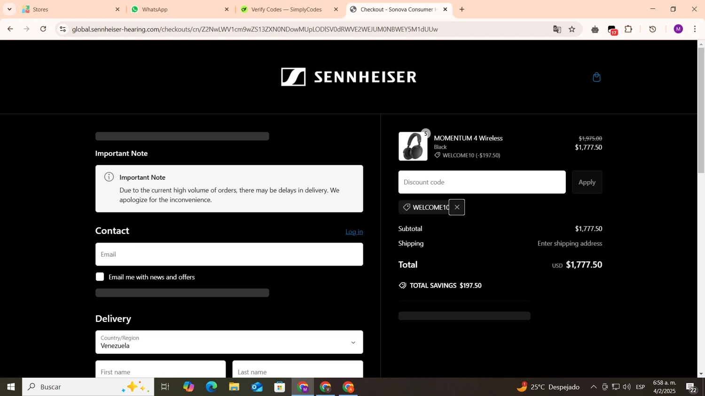Close the Checkout tab
The image size is (705, 396).
[x=445, y=9]
